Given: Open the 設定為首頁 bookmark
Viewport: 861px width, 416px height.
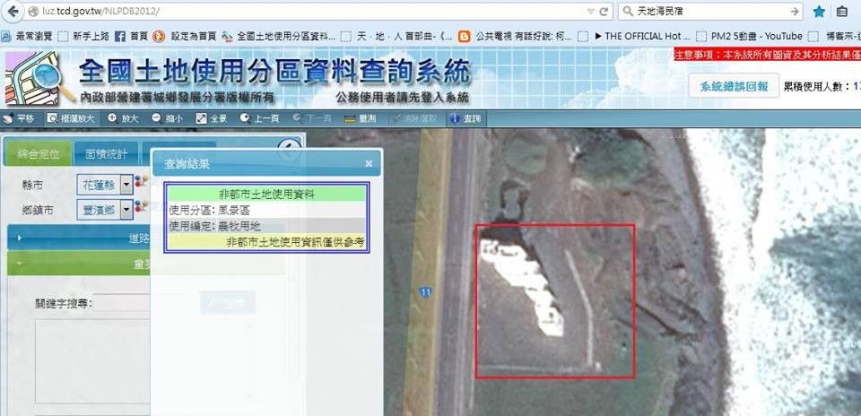Looking at the screenshot, I should pyautogui.click(x=184, y=36).
